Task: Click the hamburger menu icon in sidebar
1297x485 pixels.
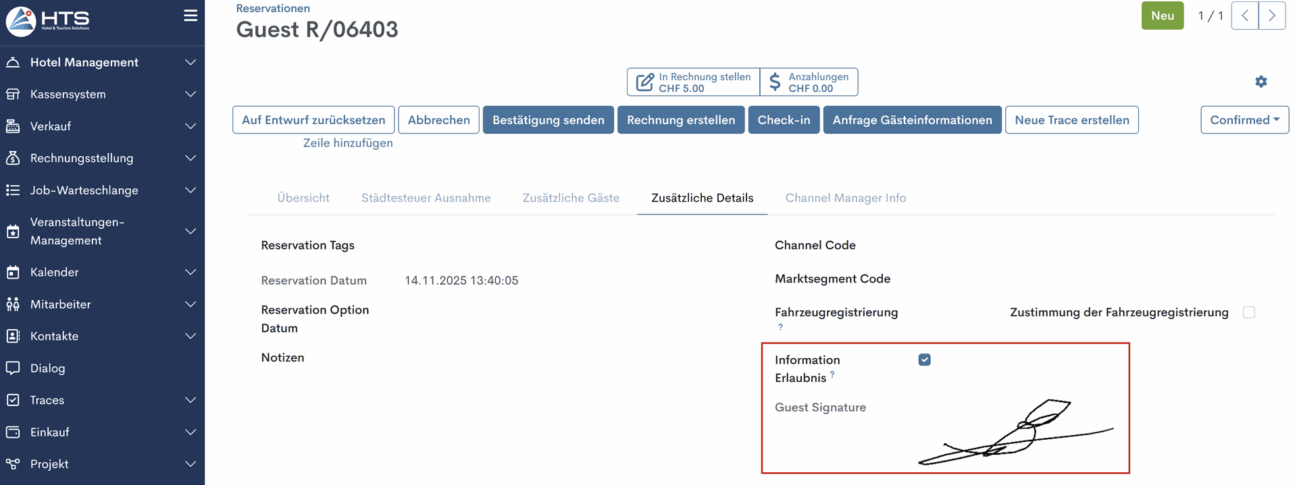Action: [190, 16]
